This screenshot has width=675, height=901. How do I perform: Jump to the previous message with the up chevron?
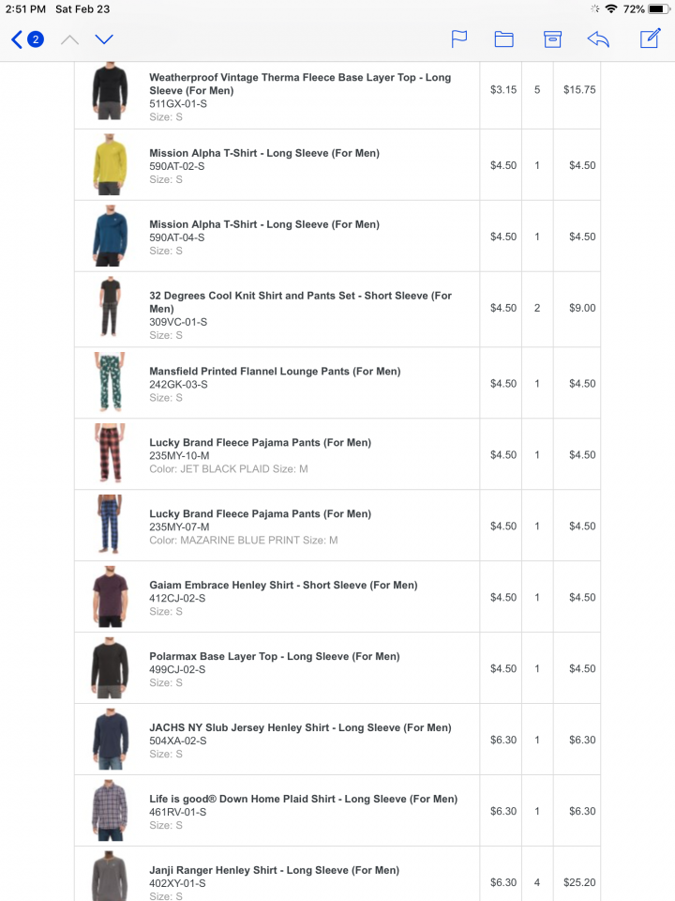[x=70, y=39]
